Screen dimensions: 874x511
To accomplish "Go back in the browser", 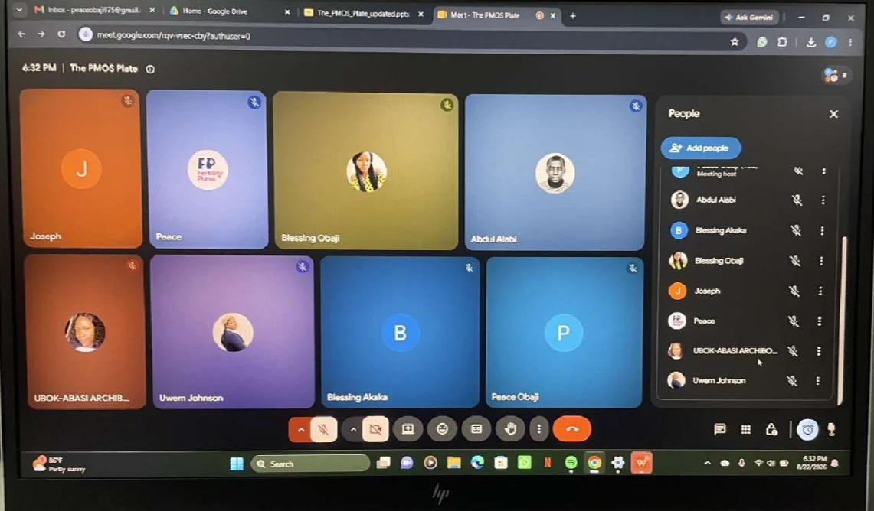I will tap(21, 34).
